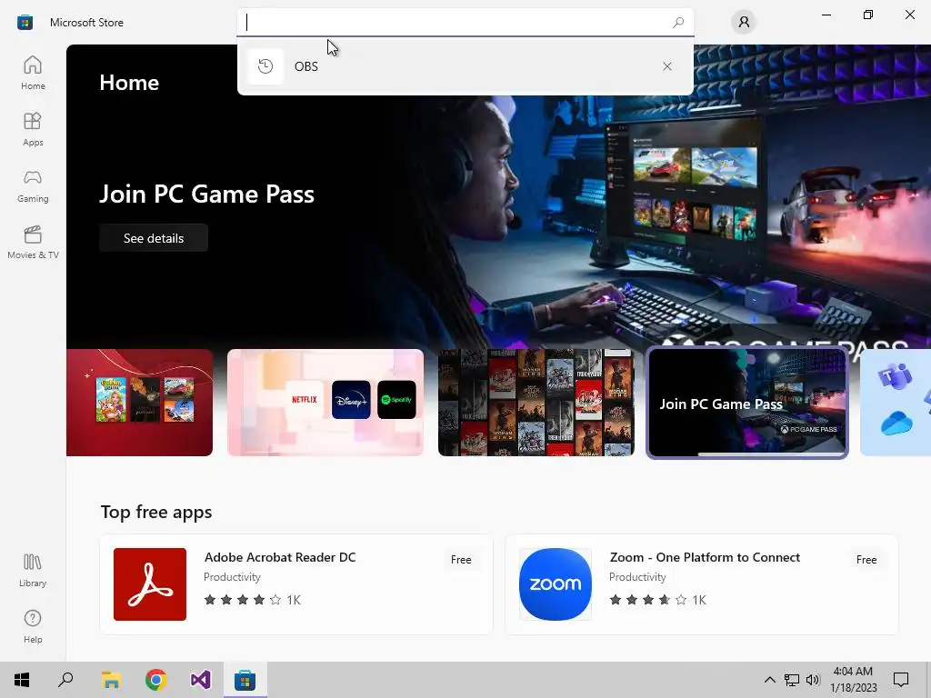The width and height of the screenshot is (931, 698).
Task: Click Productivity label under Adobe Acrobat
Action: [232, 577]
